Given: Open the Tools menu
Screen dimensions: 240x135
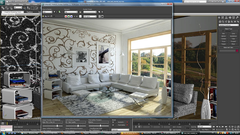Looking at the screenshot, I should 14,4.
